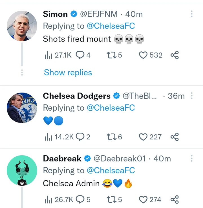The height and width of the screenshot is (208, 203).
Task: Share the Chelsea Dodgers tweet
Action: tap(175, 137)
